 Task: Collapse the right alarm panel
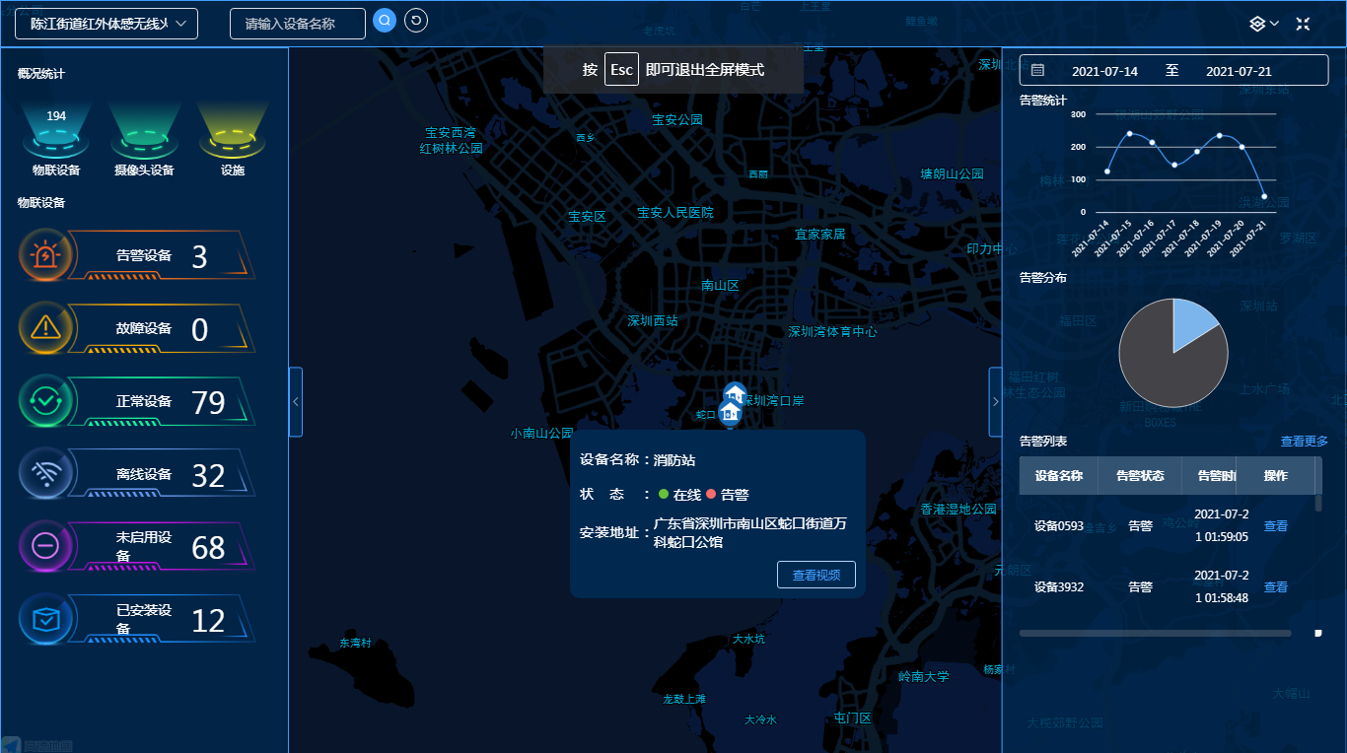pyautogui.click(x=995, y=401)
